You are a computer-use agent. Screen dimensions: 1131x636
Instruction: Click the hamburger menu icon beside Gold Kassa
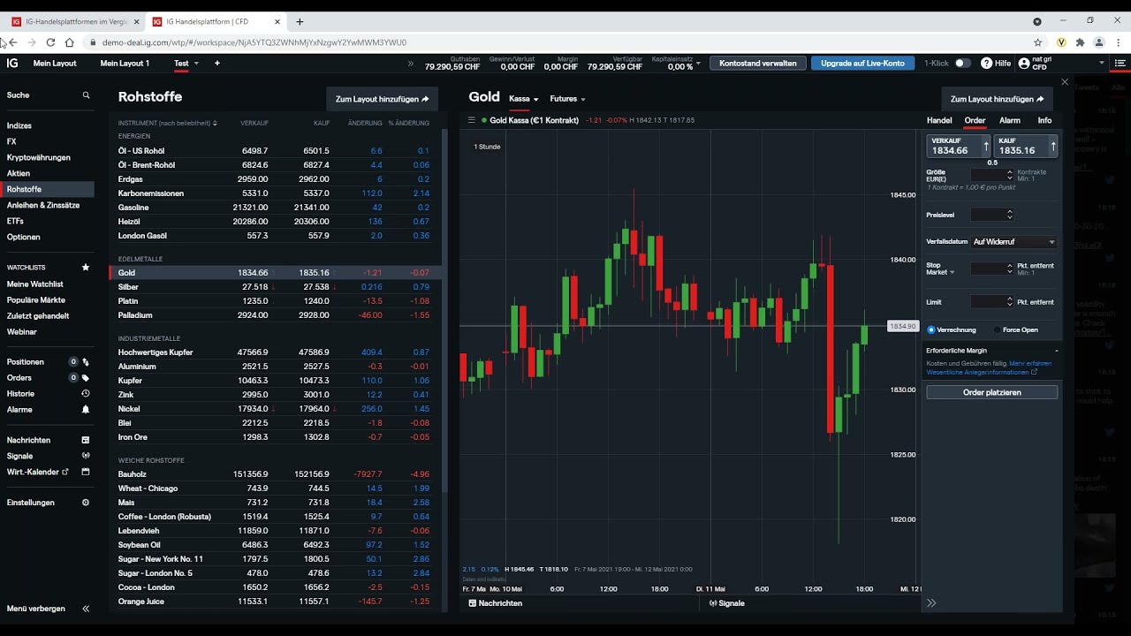pyautogui.click(x=472, y=120)
